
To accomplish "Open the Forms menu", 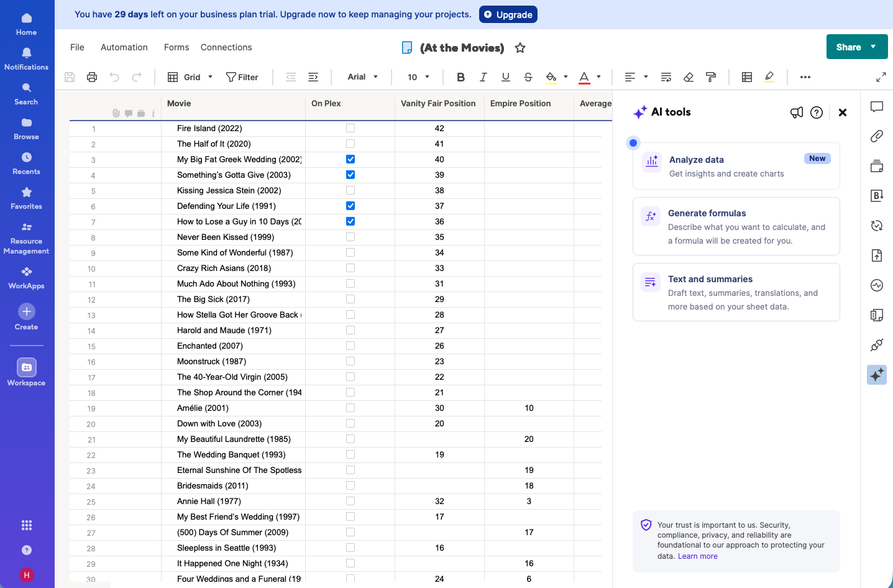I will (176, 47).
